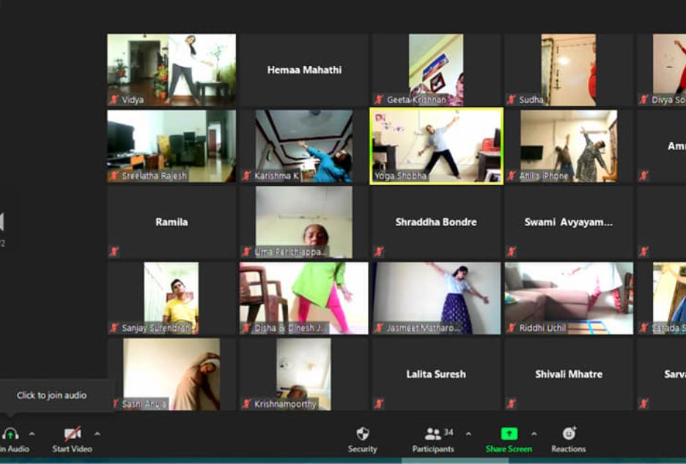Click muted mic icon on Shraddha Bondre's tile
This screenshot has height=464, width=686.
click(379, 252)
